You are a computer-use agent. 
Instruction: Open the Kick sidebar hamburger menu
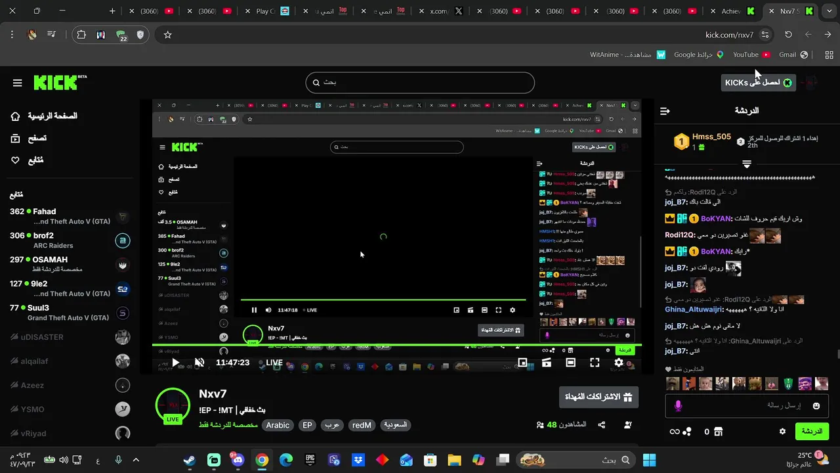[18, 83]
